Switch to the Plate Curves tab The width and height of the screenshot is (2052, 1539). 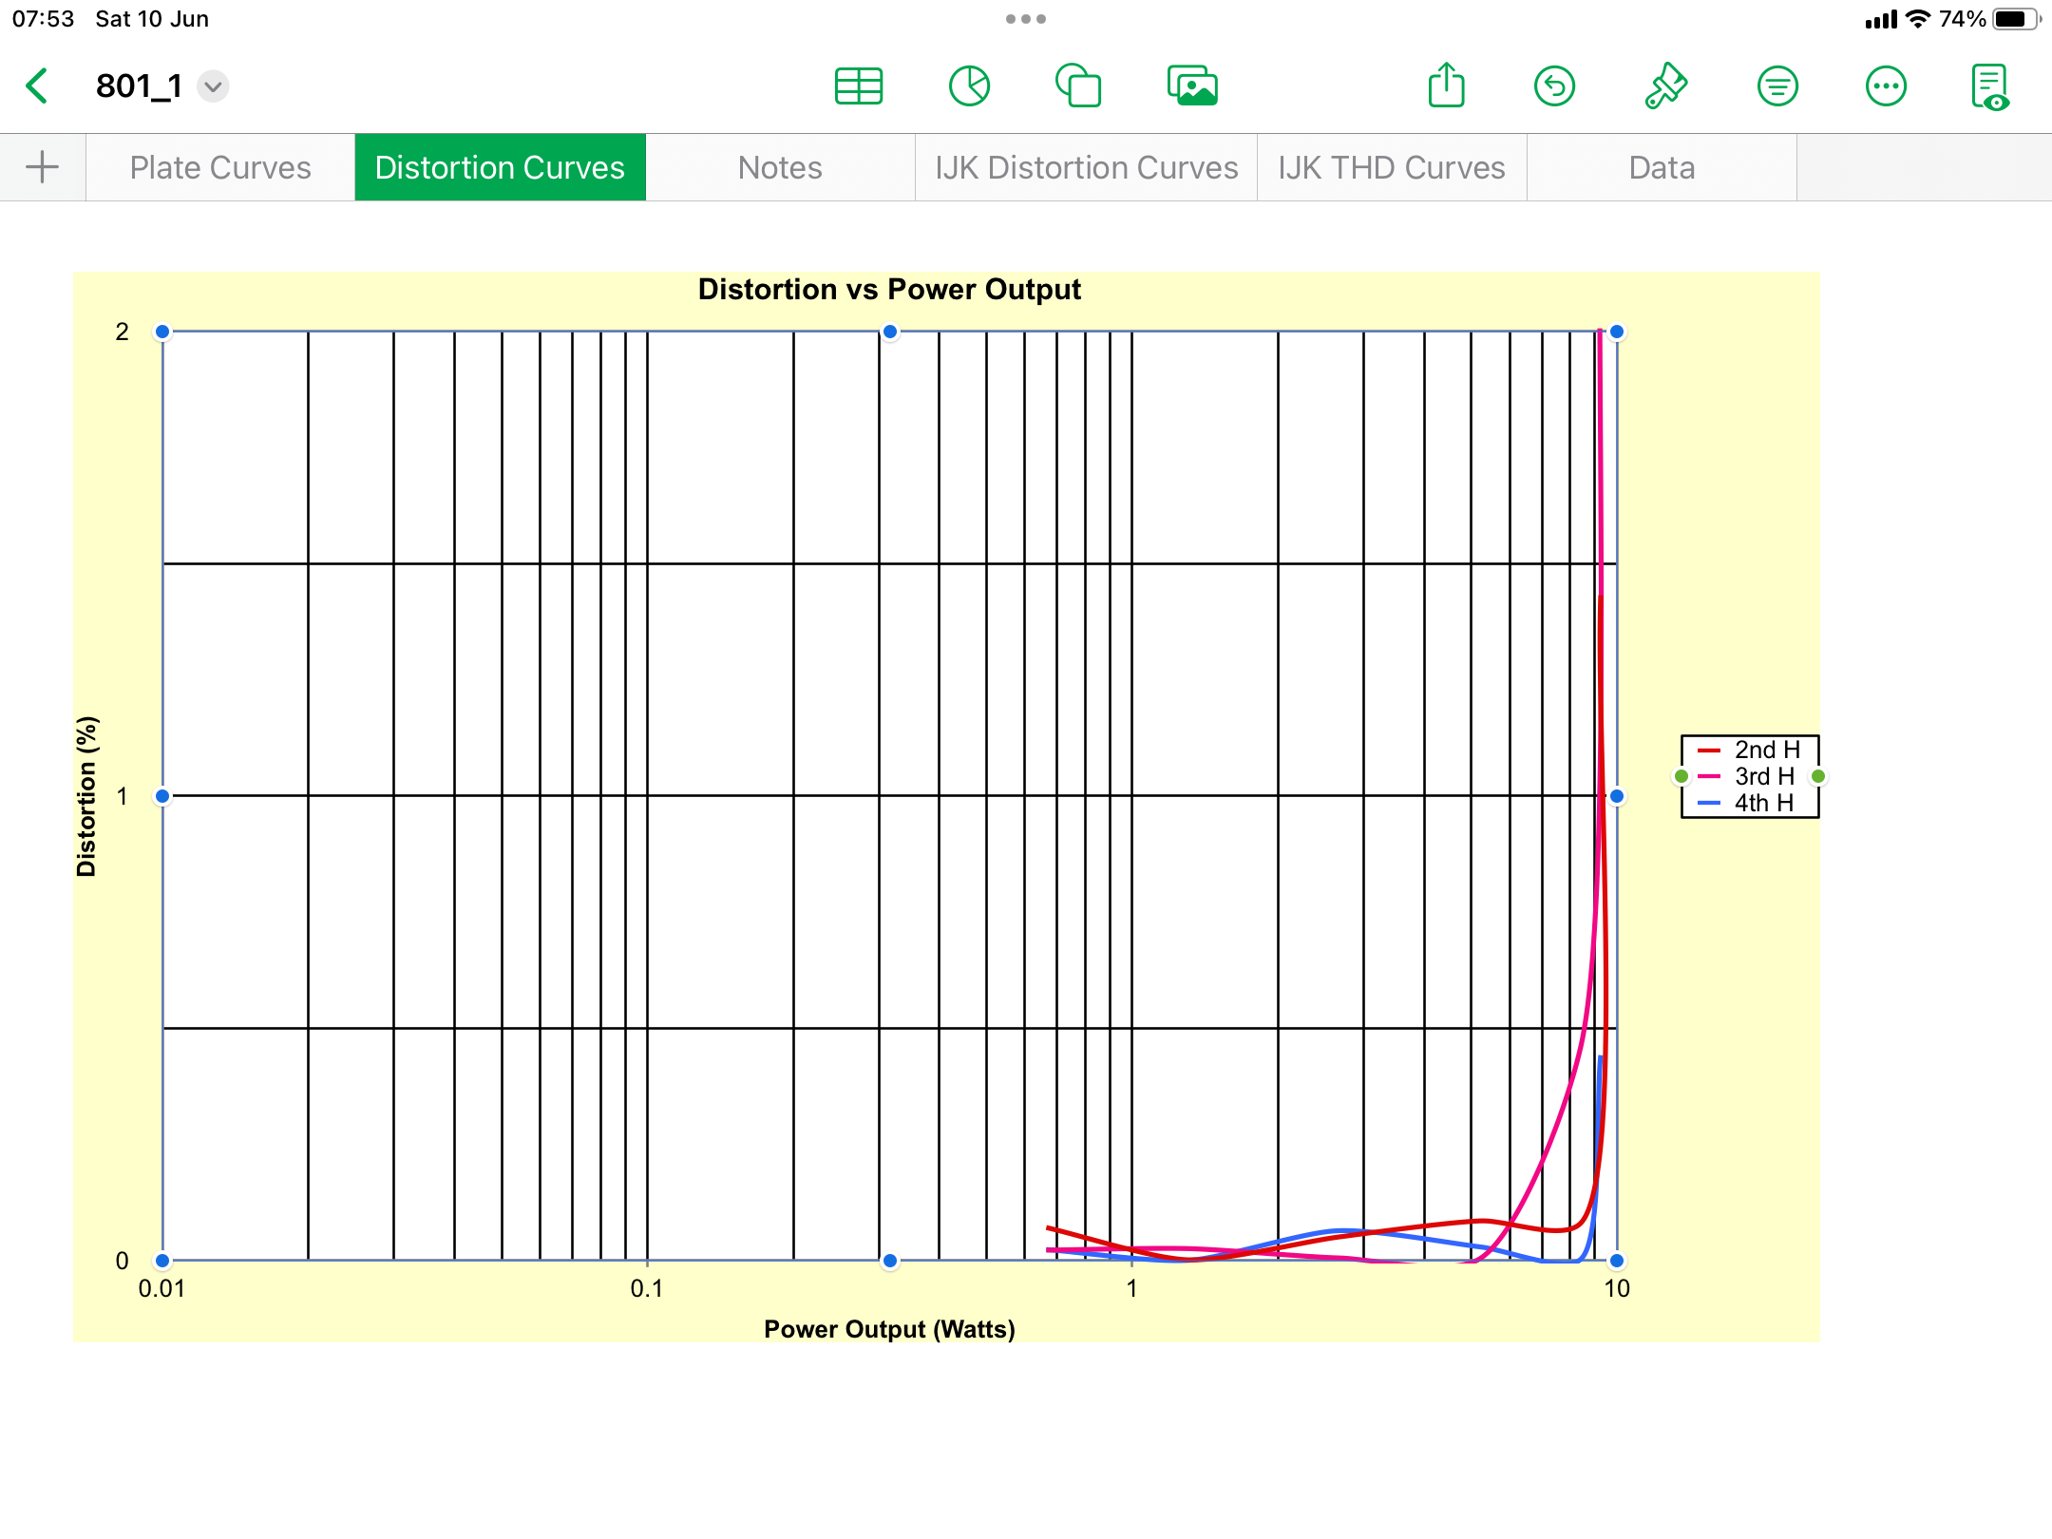(x=220, y=167)
